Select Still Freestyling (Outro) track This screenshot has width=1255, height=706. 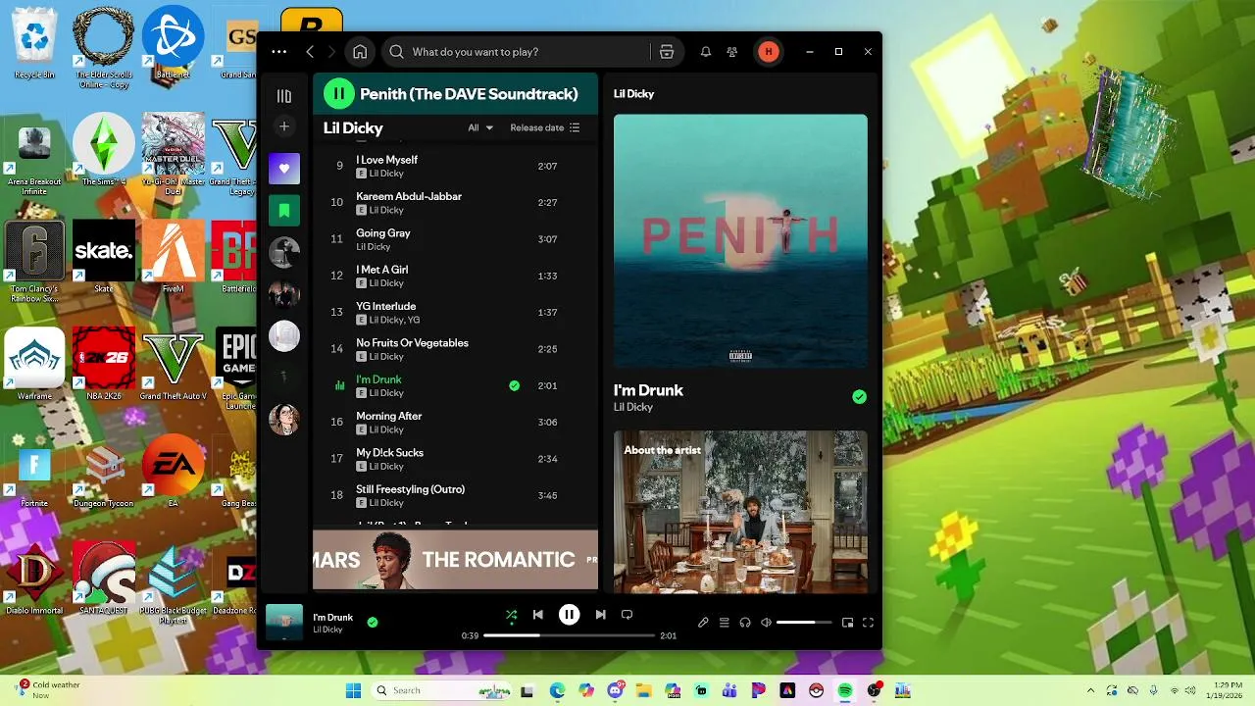point(455,495)
